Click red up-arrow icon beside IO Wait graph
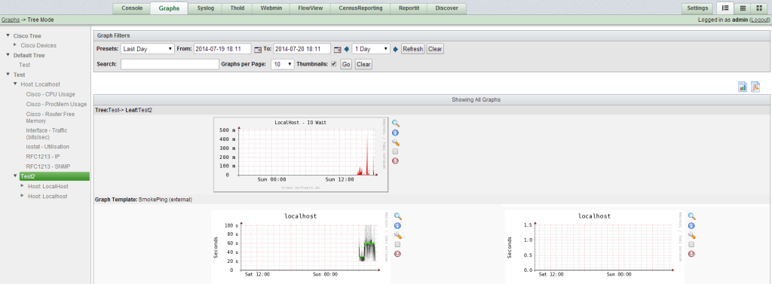 point(395,161)
